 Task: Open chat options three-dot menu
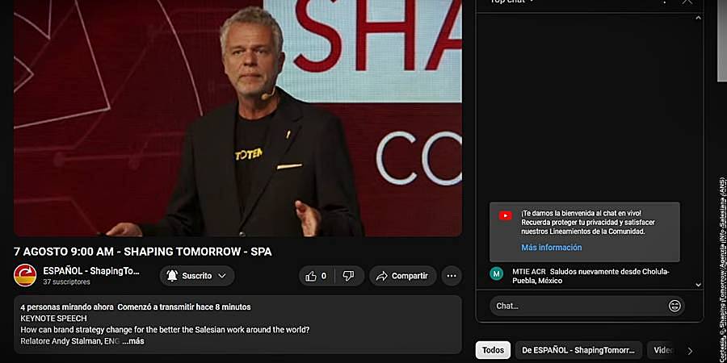tap(665, 2)
